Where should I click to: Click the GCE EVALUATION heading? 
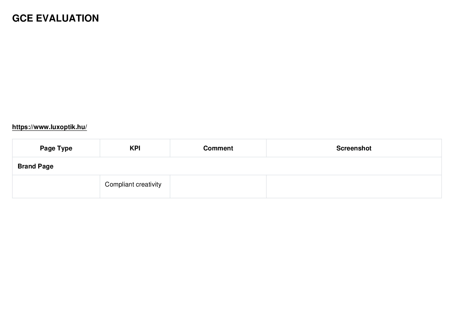coord(56,18)
